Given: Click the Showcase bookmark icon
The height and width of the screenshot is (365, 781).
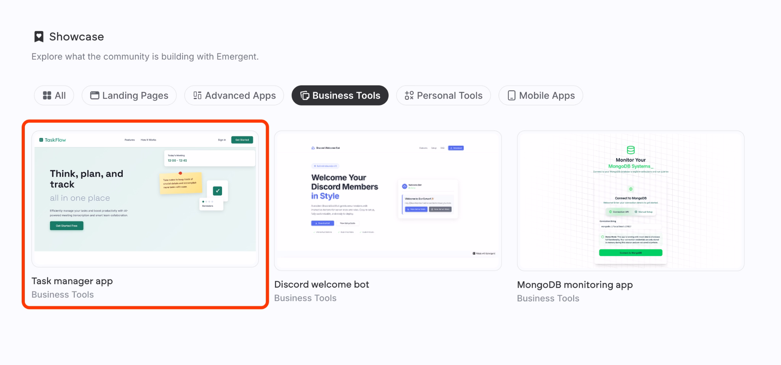Looking at the screenshot, I should [x=39, y=37].
